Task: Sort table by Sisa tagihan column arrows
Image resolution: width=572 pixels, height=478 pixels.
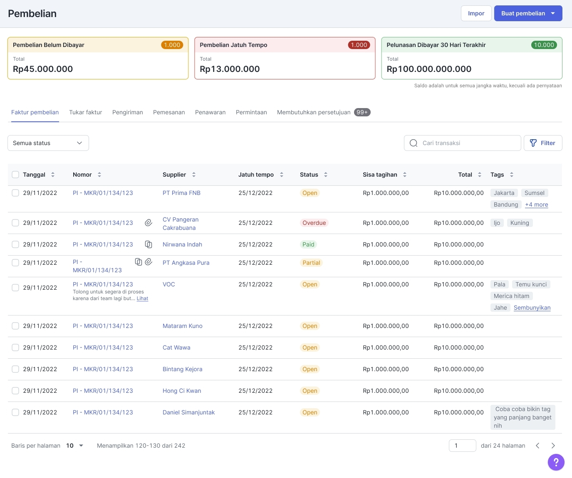Action: pos(405,175)
